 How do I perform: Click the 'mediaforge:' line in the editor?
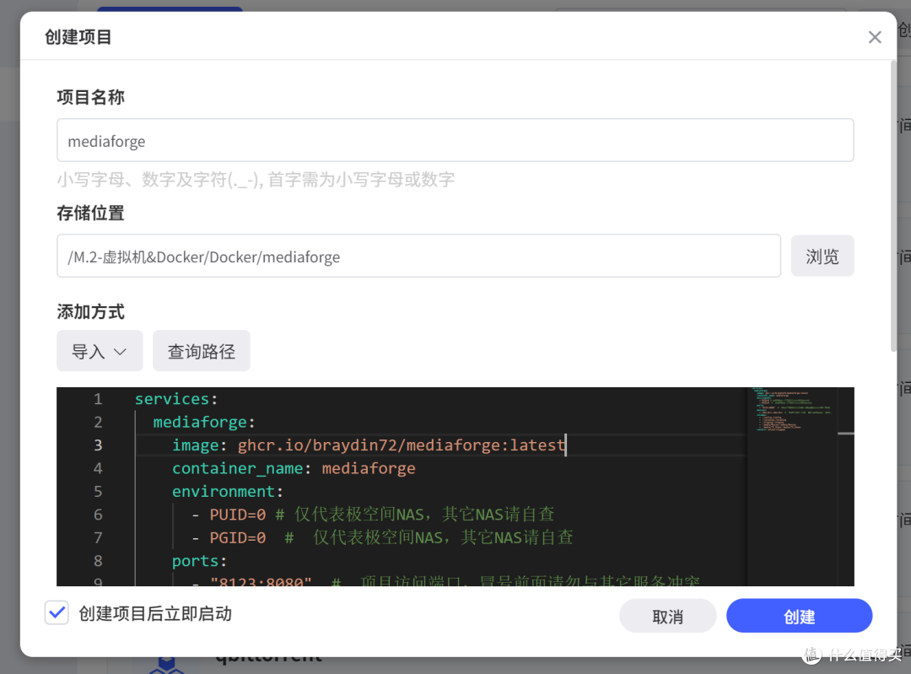tap(204, 422)
